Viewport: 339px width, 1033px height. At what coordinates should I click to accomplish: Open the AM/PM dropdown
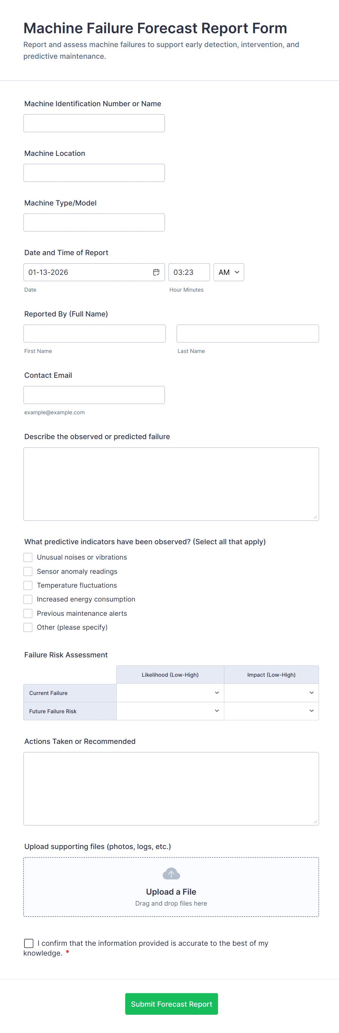[229, 272]
